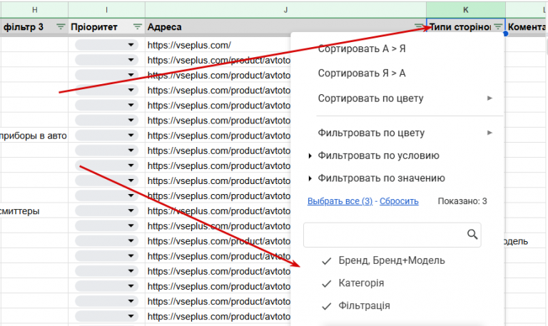
Task: Open the Пріоритет column filter icon
Action: click(137, 27)
